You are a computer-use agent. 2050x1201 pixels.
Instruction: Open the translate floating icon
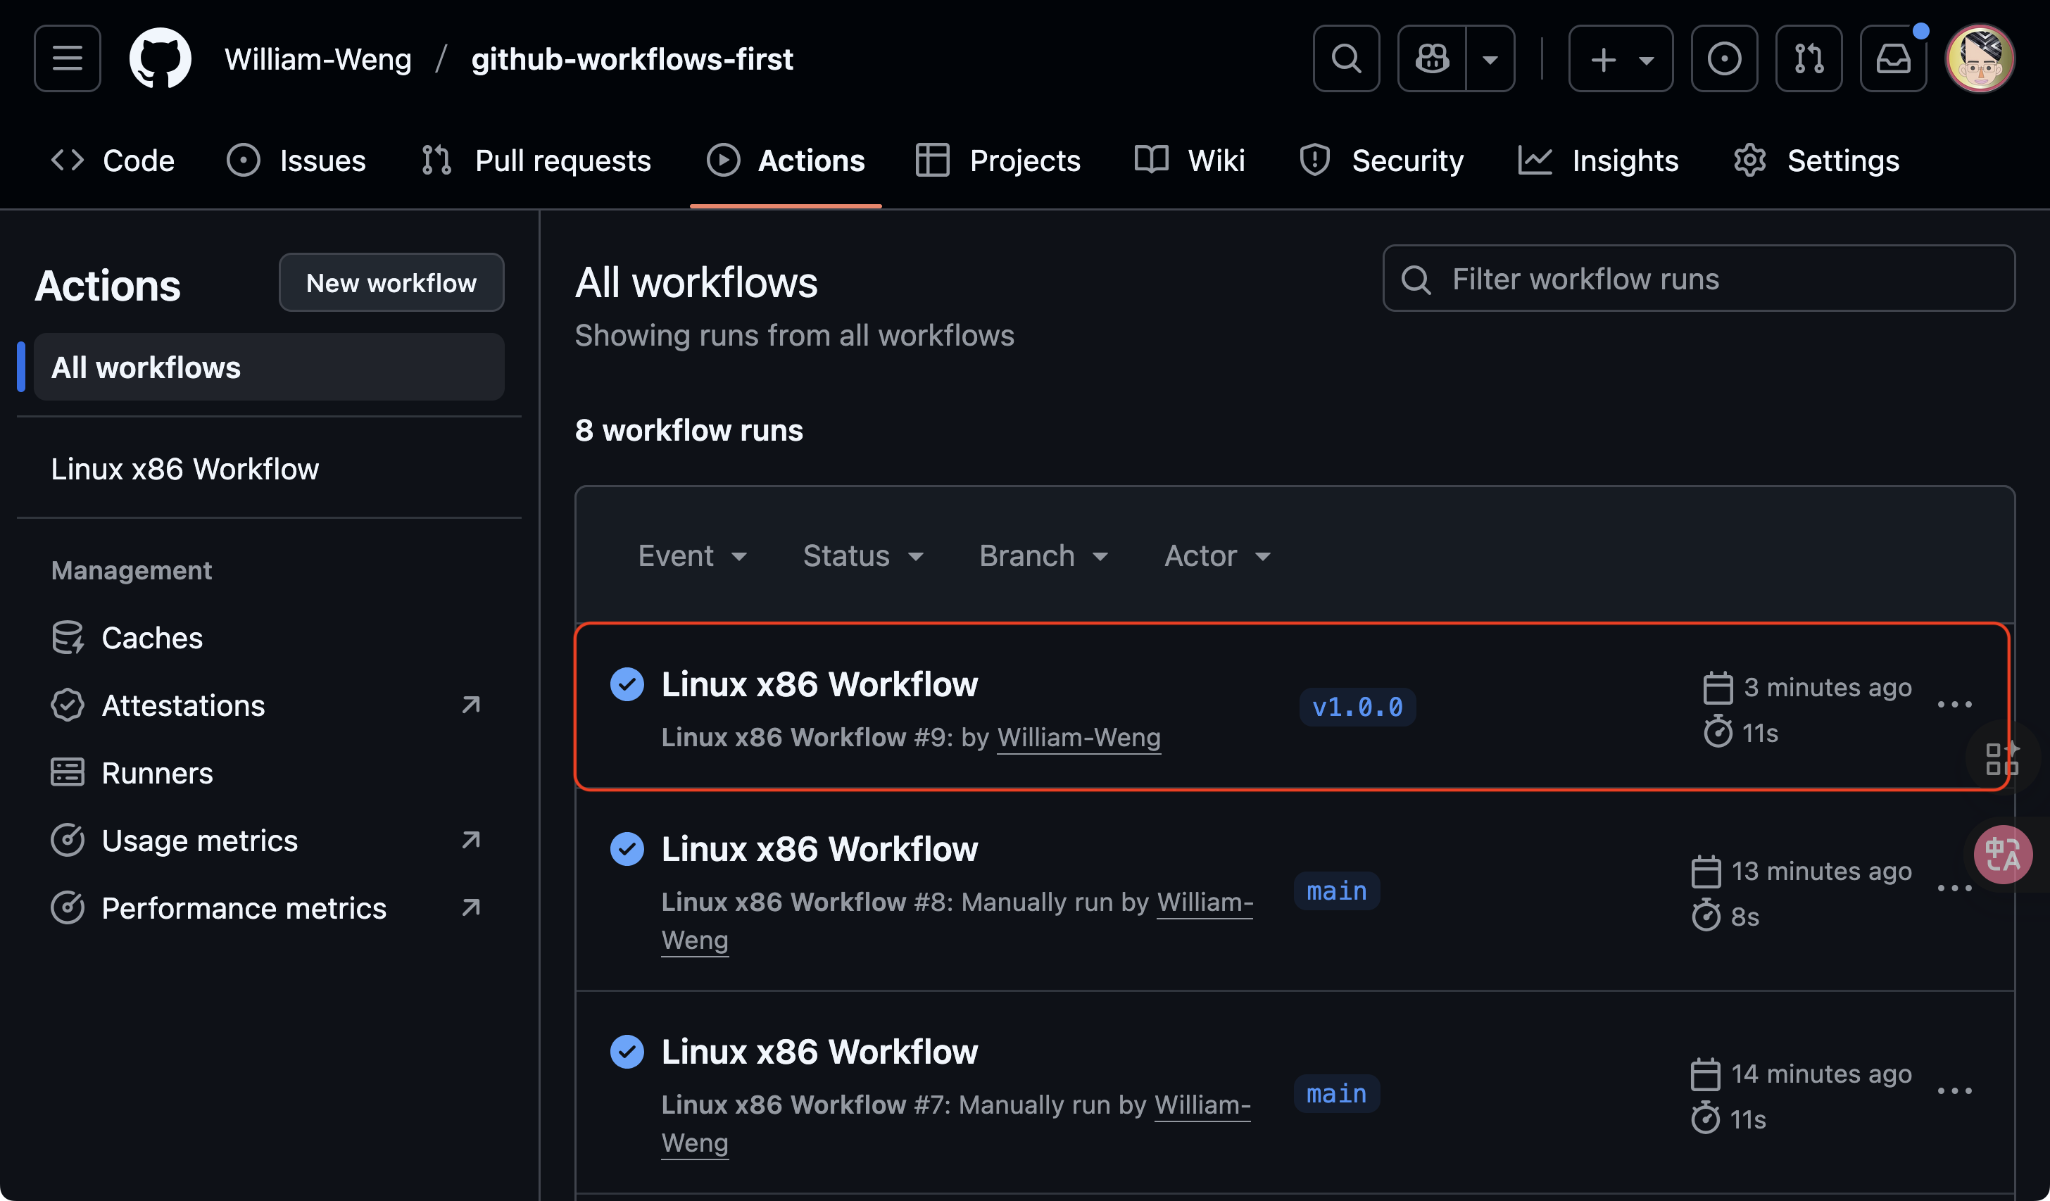click(2002, 855)
